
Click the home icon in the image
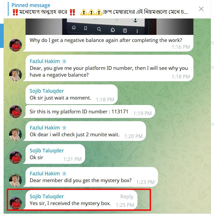[x=74, y=28]
